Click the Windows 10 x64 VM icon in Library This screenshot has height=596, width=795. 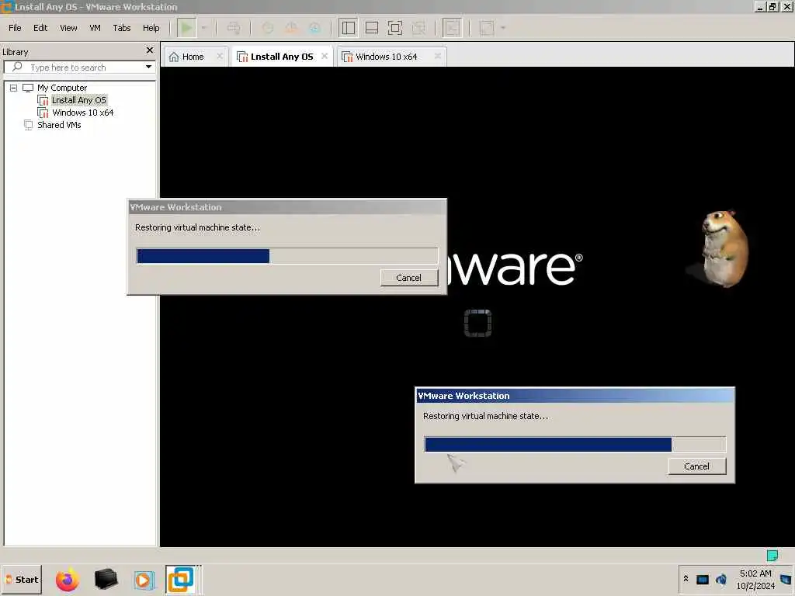point(43,113)
